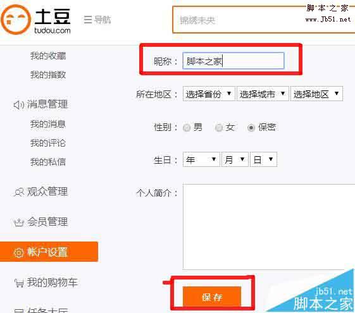Open the 选择地区 dropdown
This screenshot has height=313, width=355.
coord(316,94)
